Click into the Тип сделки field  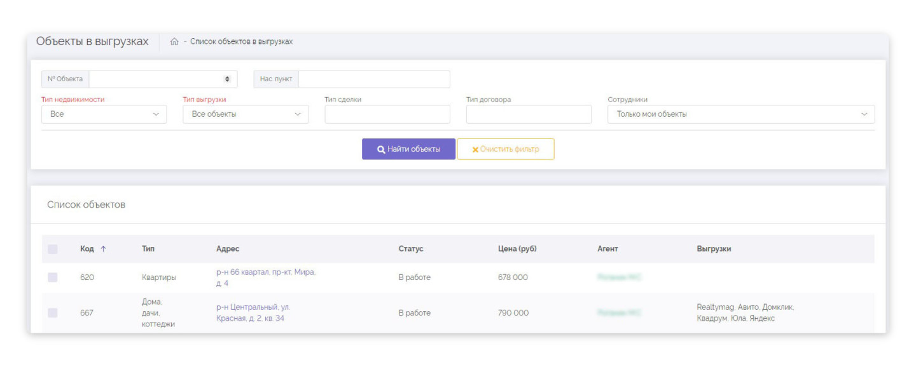tap(387, 114)
